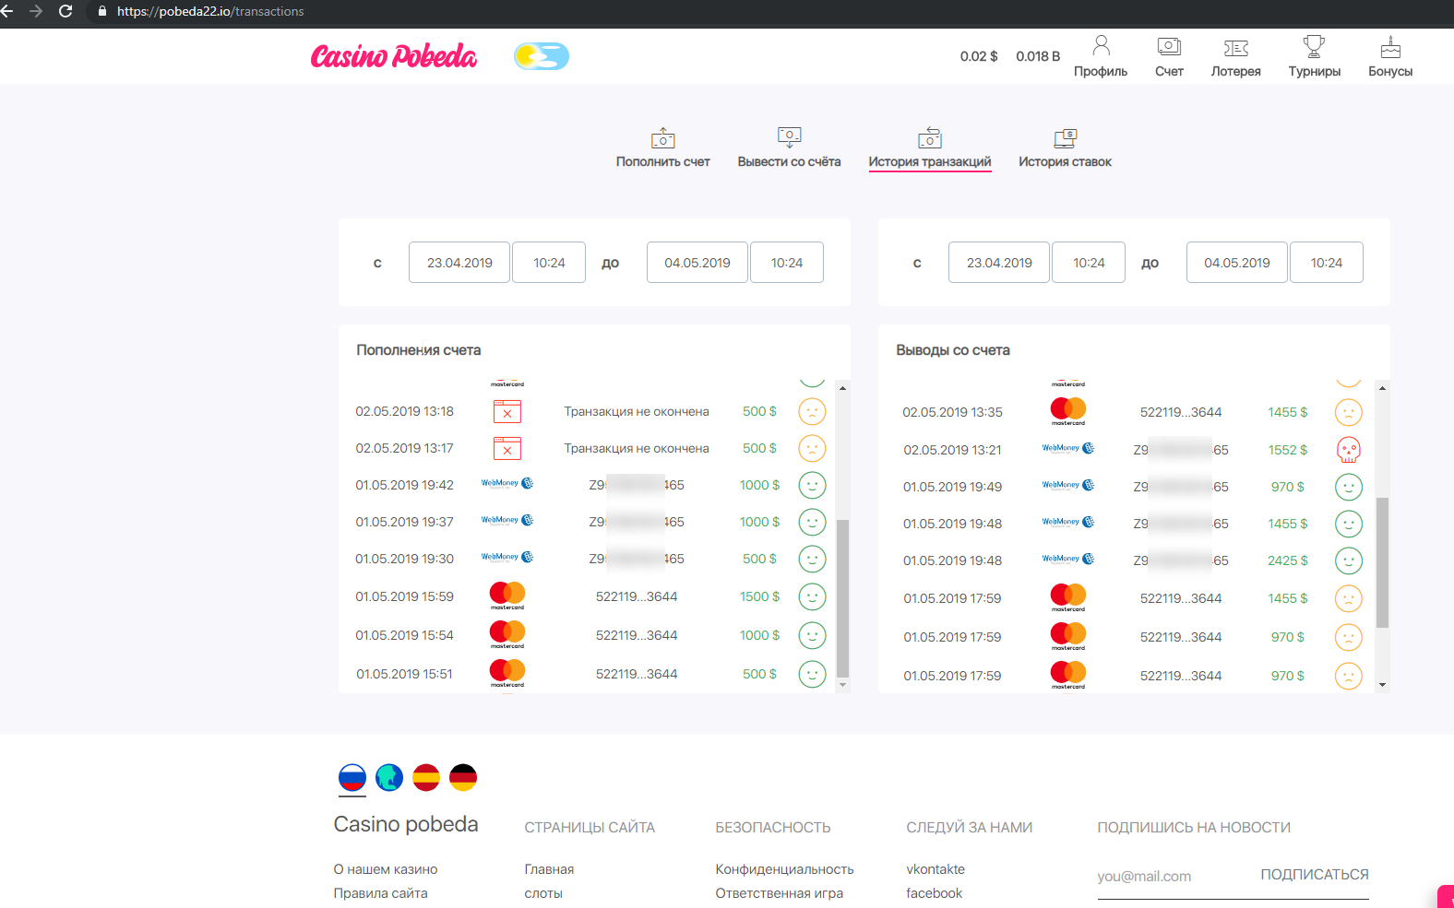Click WebMoney icon for 01.05.2019 19:42 deposit

pos(507,483)
